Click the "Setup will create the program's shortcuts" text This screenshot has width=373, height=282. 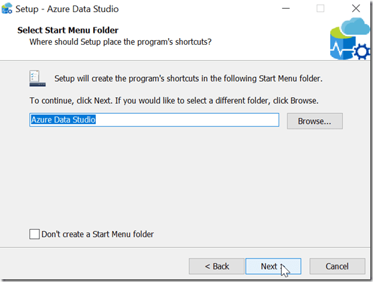coord(188,78)
